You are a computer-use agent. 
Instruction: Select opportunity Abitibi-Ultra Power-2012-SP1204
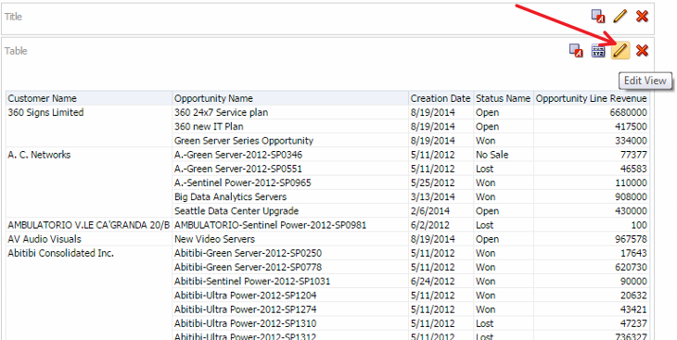pyautogui.click(x=245, y=296)
